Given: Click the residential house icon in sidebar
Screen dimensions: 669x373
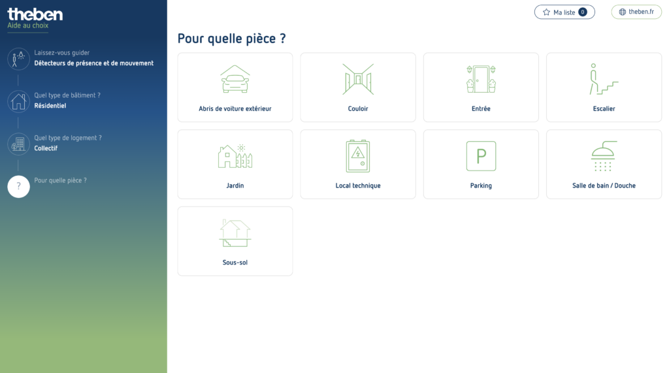Looking at the screenshot, I should click(18, 101).
